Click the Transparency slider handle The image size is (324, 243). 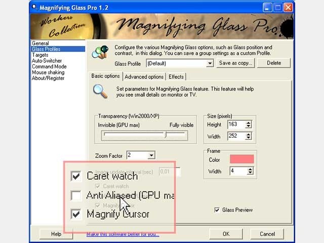166,135
